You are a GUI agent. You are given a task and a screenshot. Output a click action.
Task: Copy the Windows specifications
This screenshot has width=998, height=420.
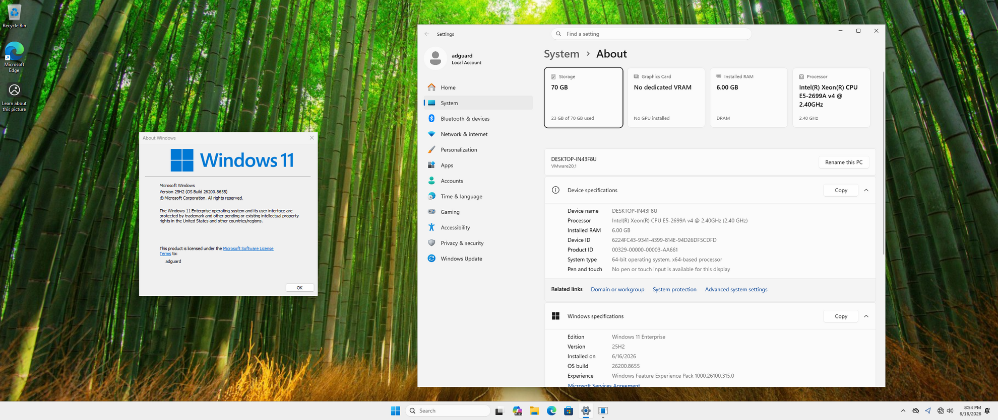[x=841, y=316]
